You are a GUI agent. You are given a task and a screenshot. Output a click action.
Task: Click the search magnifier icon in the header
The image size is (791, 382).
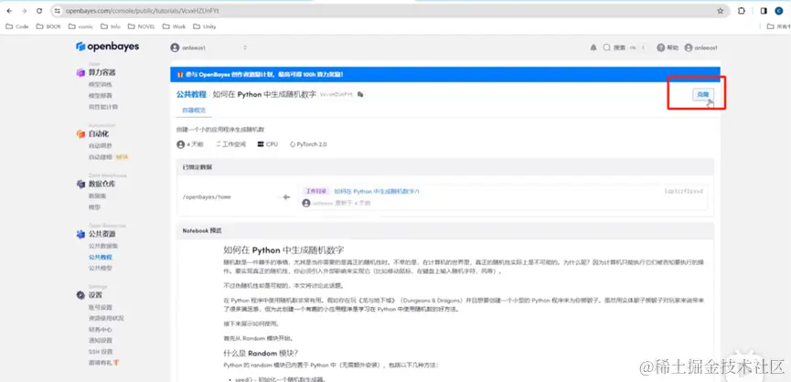(x=607, y=48)
